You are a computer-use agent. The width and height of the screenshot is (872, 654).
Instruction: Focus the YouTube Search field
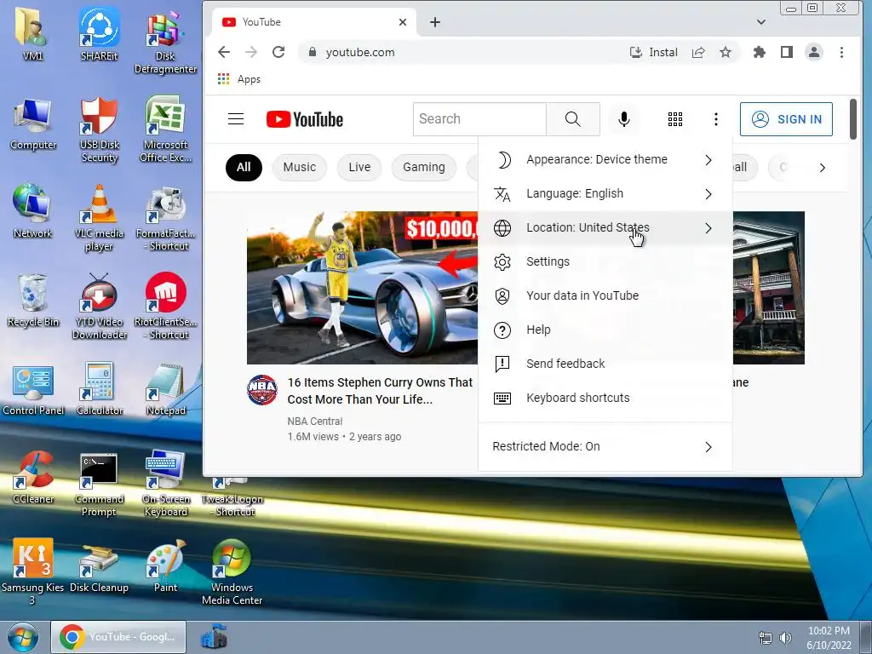[479, 119]
